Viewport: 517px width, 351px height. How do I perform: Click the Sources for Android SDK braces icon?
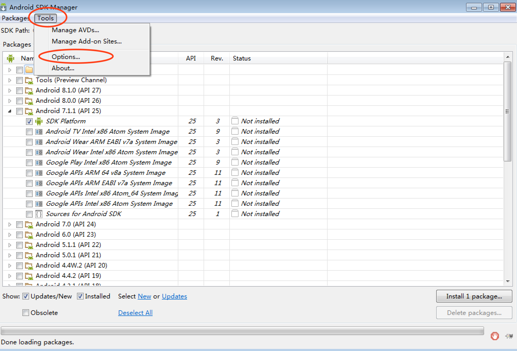[39, 214]
